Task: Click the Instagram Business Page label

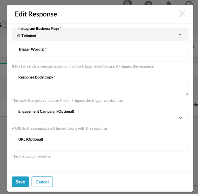Action: point(39,28)
